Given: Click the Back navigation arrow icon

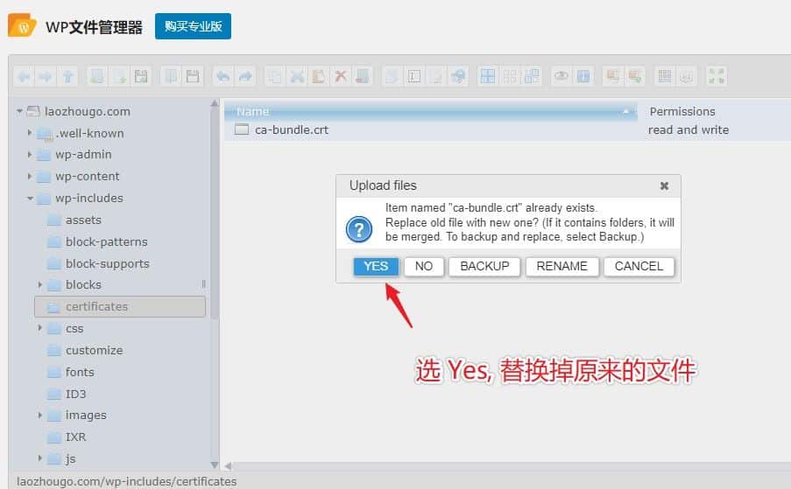Looking at the screenshot, I should pyautogui.click(x=24, y=77).
